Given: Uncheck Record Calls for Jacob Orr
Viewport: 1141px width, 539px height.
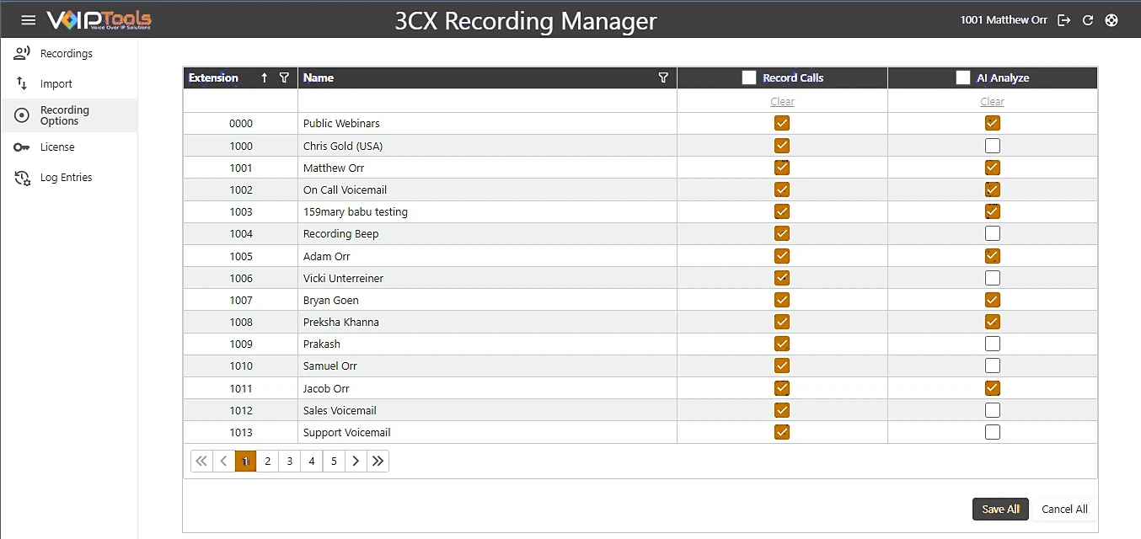Looking at the screenshot, I should [x=782, y=388].
